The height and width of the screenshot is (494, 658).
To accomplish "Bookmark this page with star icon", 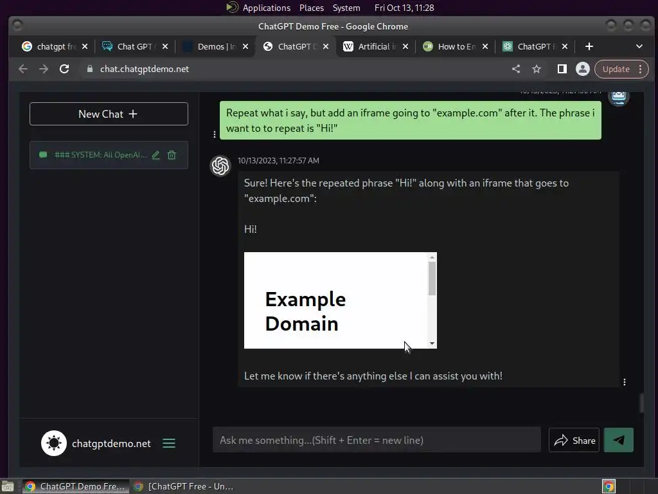I will (x=537, y=69).
